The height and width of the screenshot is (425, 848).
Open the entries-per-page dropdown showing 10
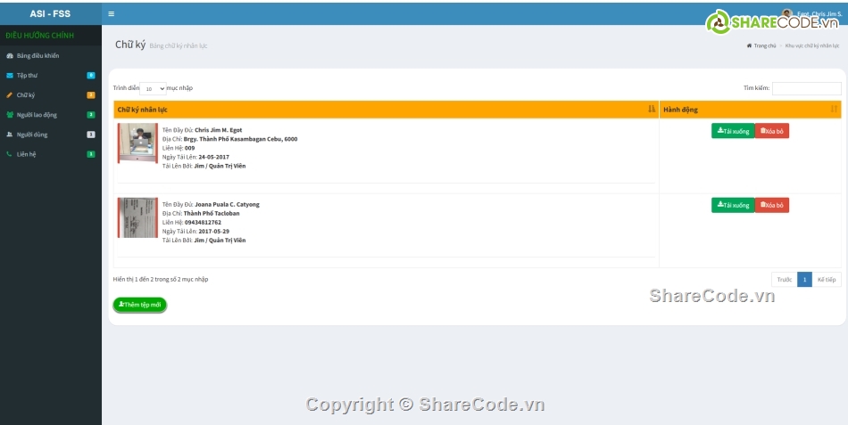pos(153,88)
